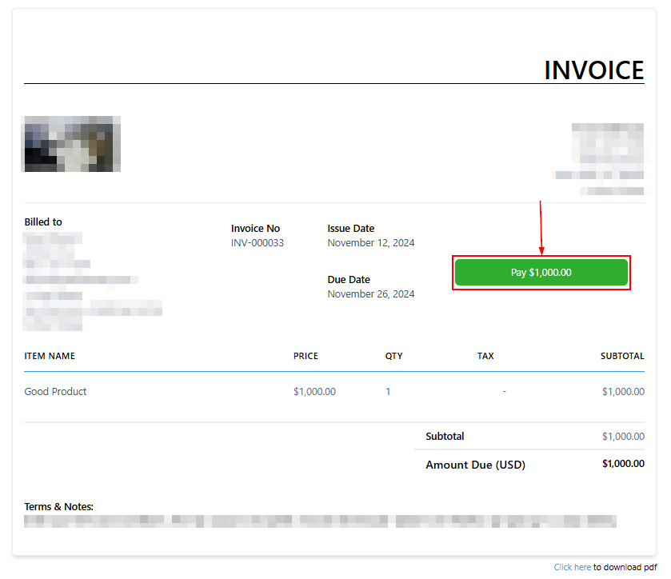The width and height of the screenshot is (671, 579).
Task: Click the issue date November 12, 2024
Action: click(371, 243)
